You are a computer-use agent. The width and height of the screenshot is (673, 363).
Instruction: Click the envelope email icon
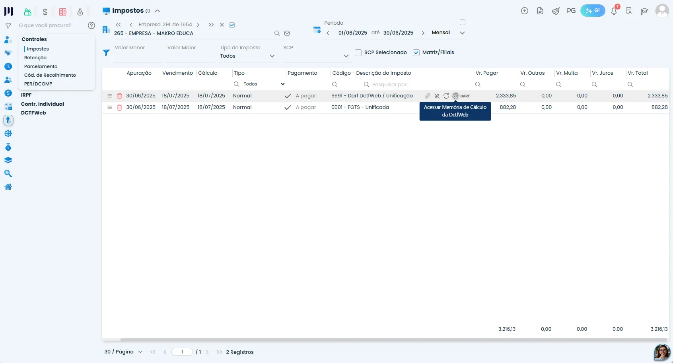tap(287, 33)
